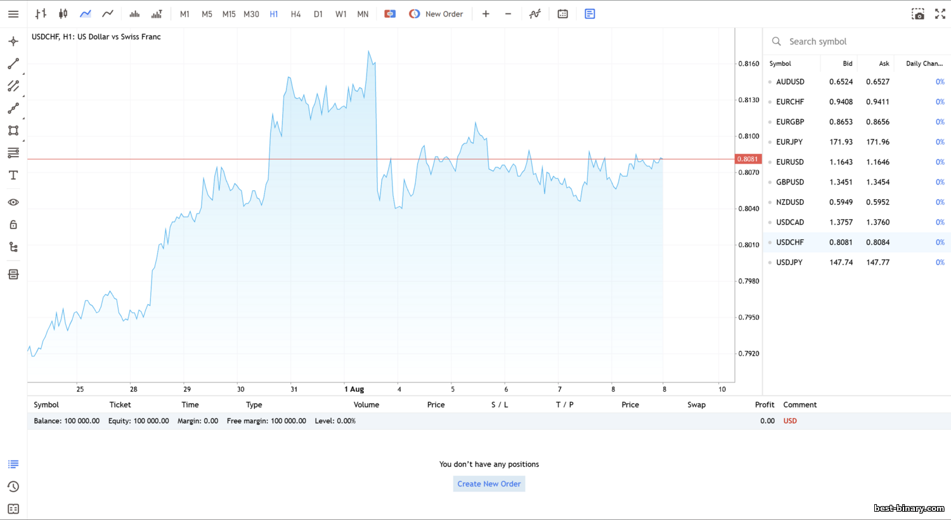Open the indicators list icon
This screenshot has height=520, width=951.
coord(535,14)
